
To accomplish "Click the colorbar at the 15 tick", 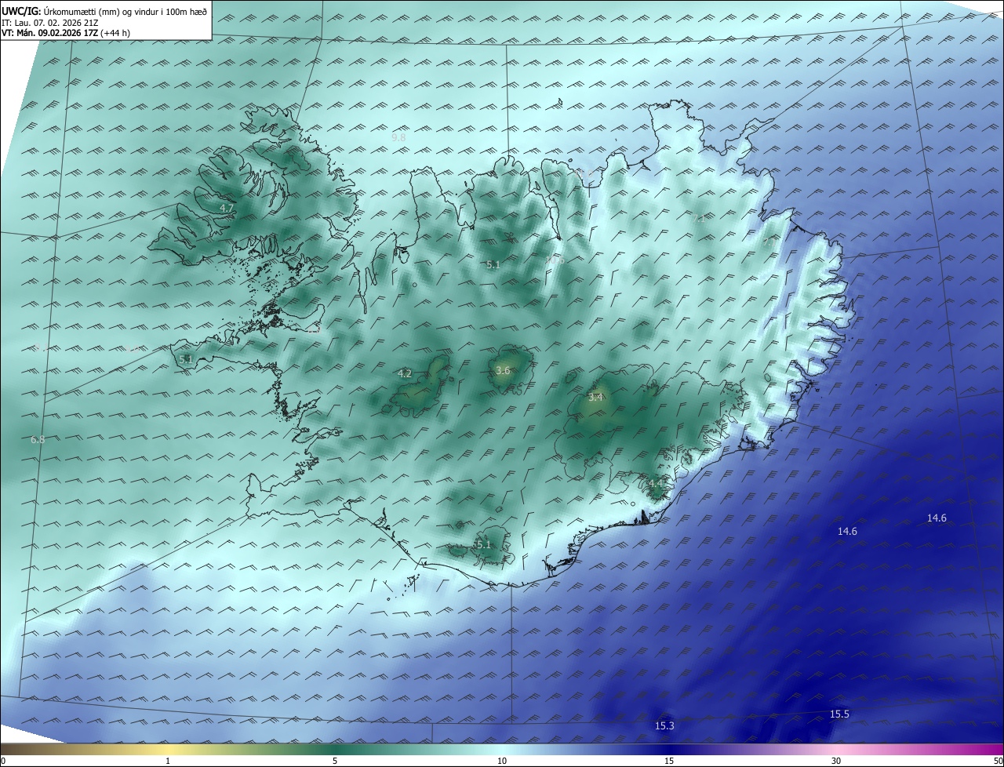I will [669, 762].
